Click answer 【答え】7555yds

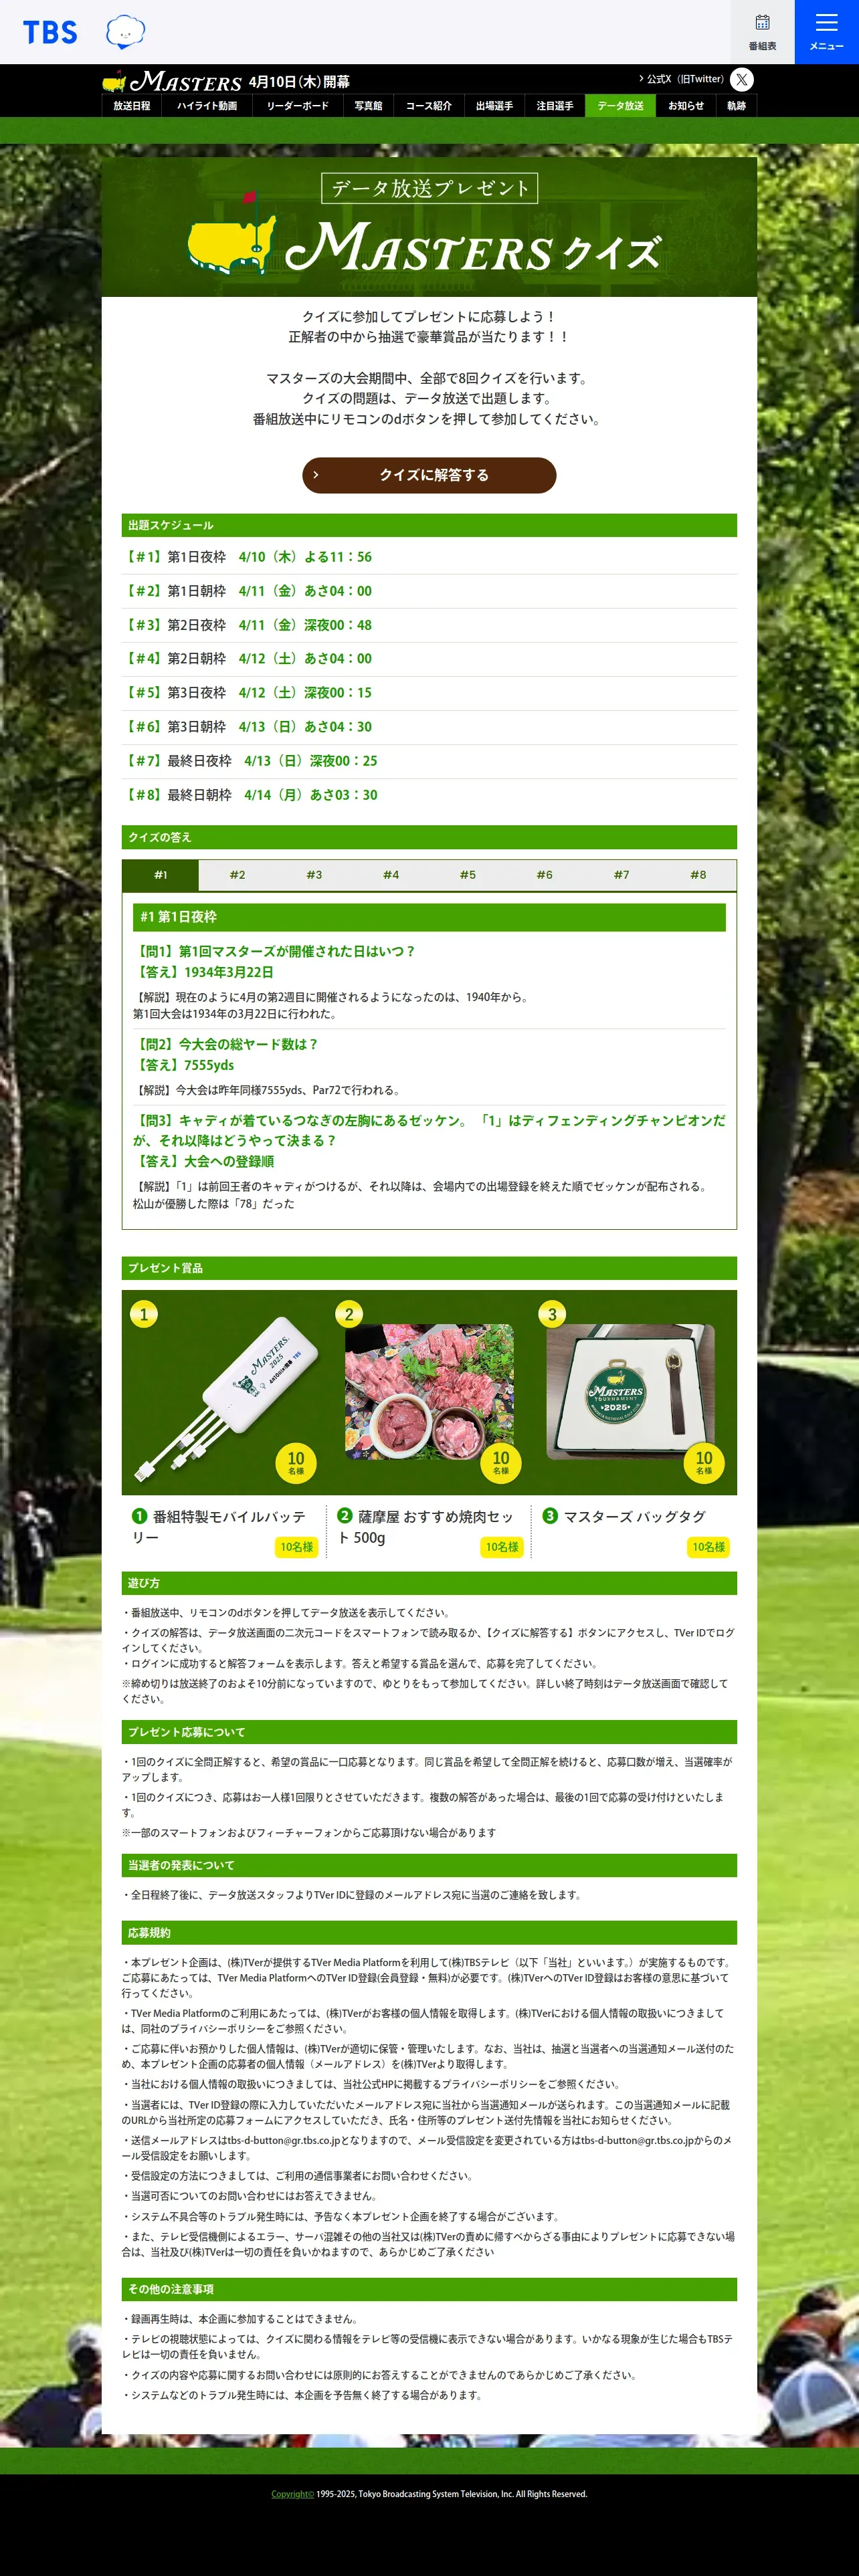click(x=184, y=1065)
